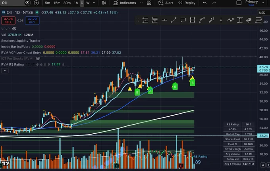The image size is (270, 171).
Task: Expand the favorite indicators dropdown arrow
Action: pyautogui.click(x=141, y=3)
